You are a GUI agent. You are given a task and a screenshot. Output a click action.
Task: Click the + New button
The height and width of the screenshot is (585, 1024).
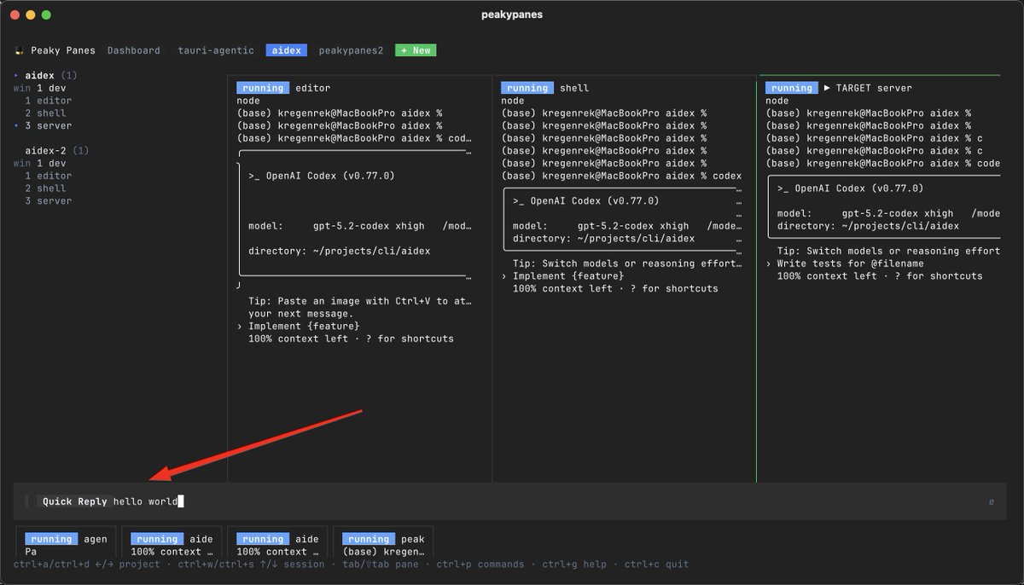[x=416, y=49]
